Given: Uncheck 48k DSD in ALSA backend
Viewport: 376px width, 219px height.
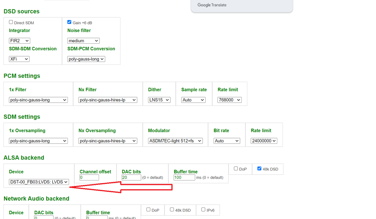Looking at the screenshot, I should pos(259,169).
